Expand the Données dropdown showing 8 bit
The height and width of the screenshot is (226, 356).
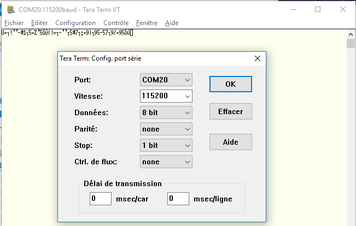(166, 112)
